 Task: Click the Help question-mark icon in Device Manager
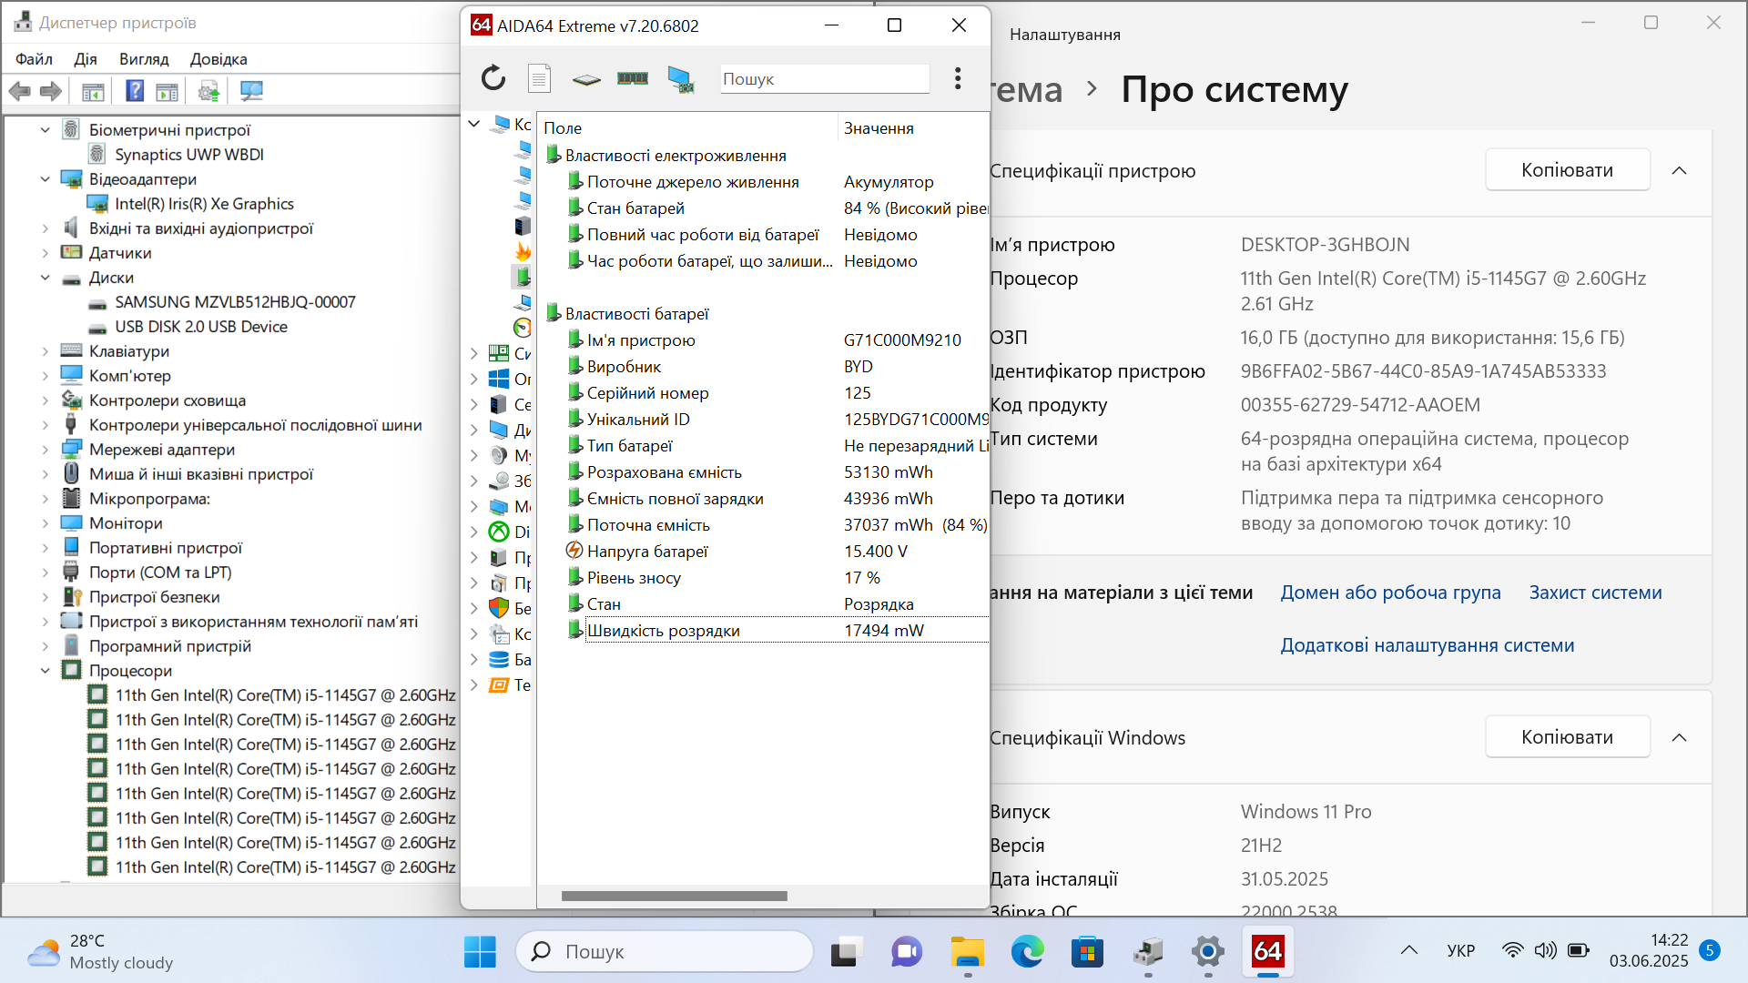coord(135,91)
